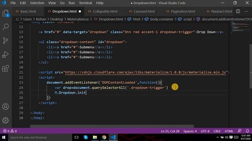Open the Help menu
The height and width of the screenshot is (141, 252).
[100, 3]
